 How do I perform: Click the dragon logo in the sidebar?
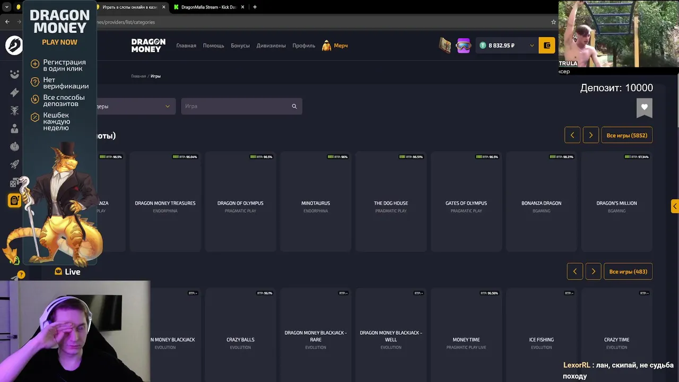click(x=14, y=45)
